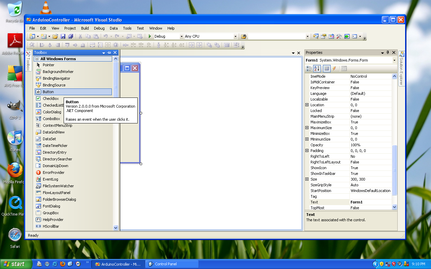Open the Object Browser toolbar icon

[331, 36]
